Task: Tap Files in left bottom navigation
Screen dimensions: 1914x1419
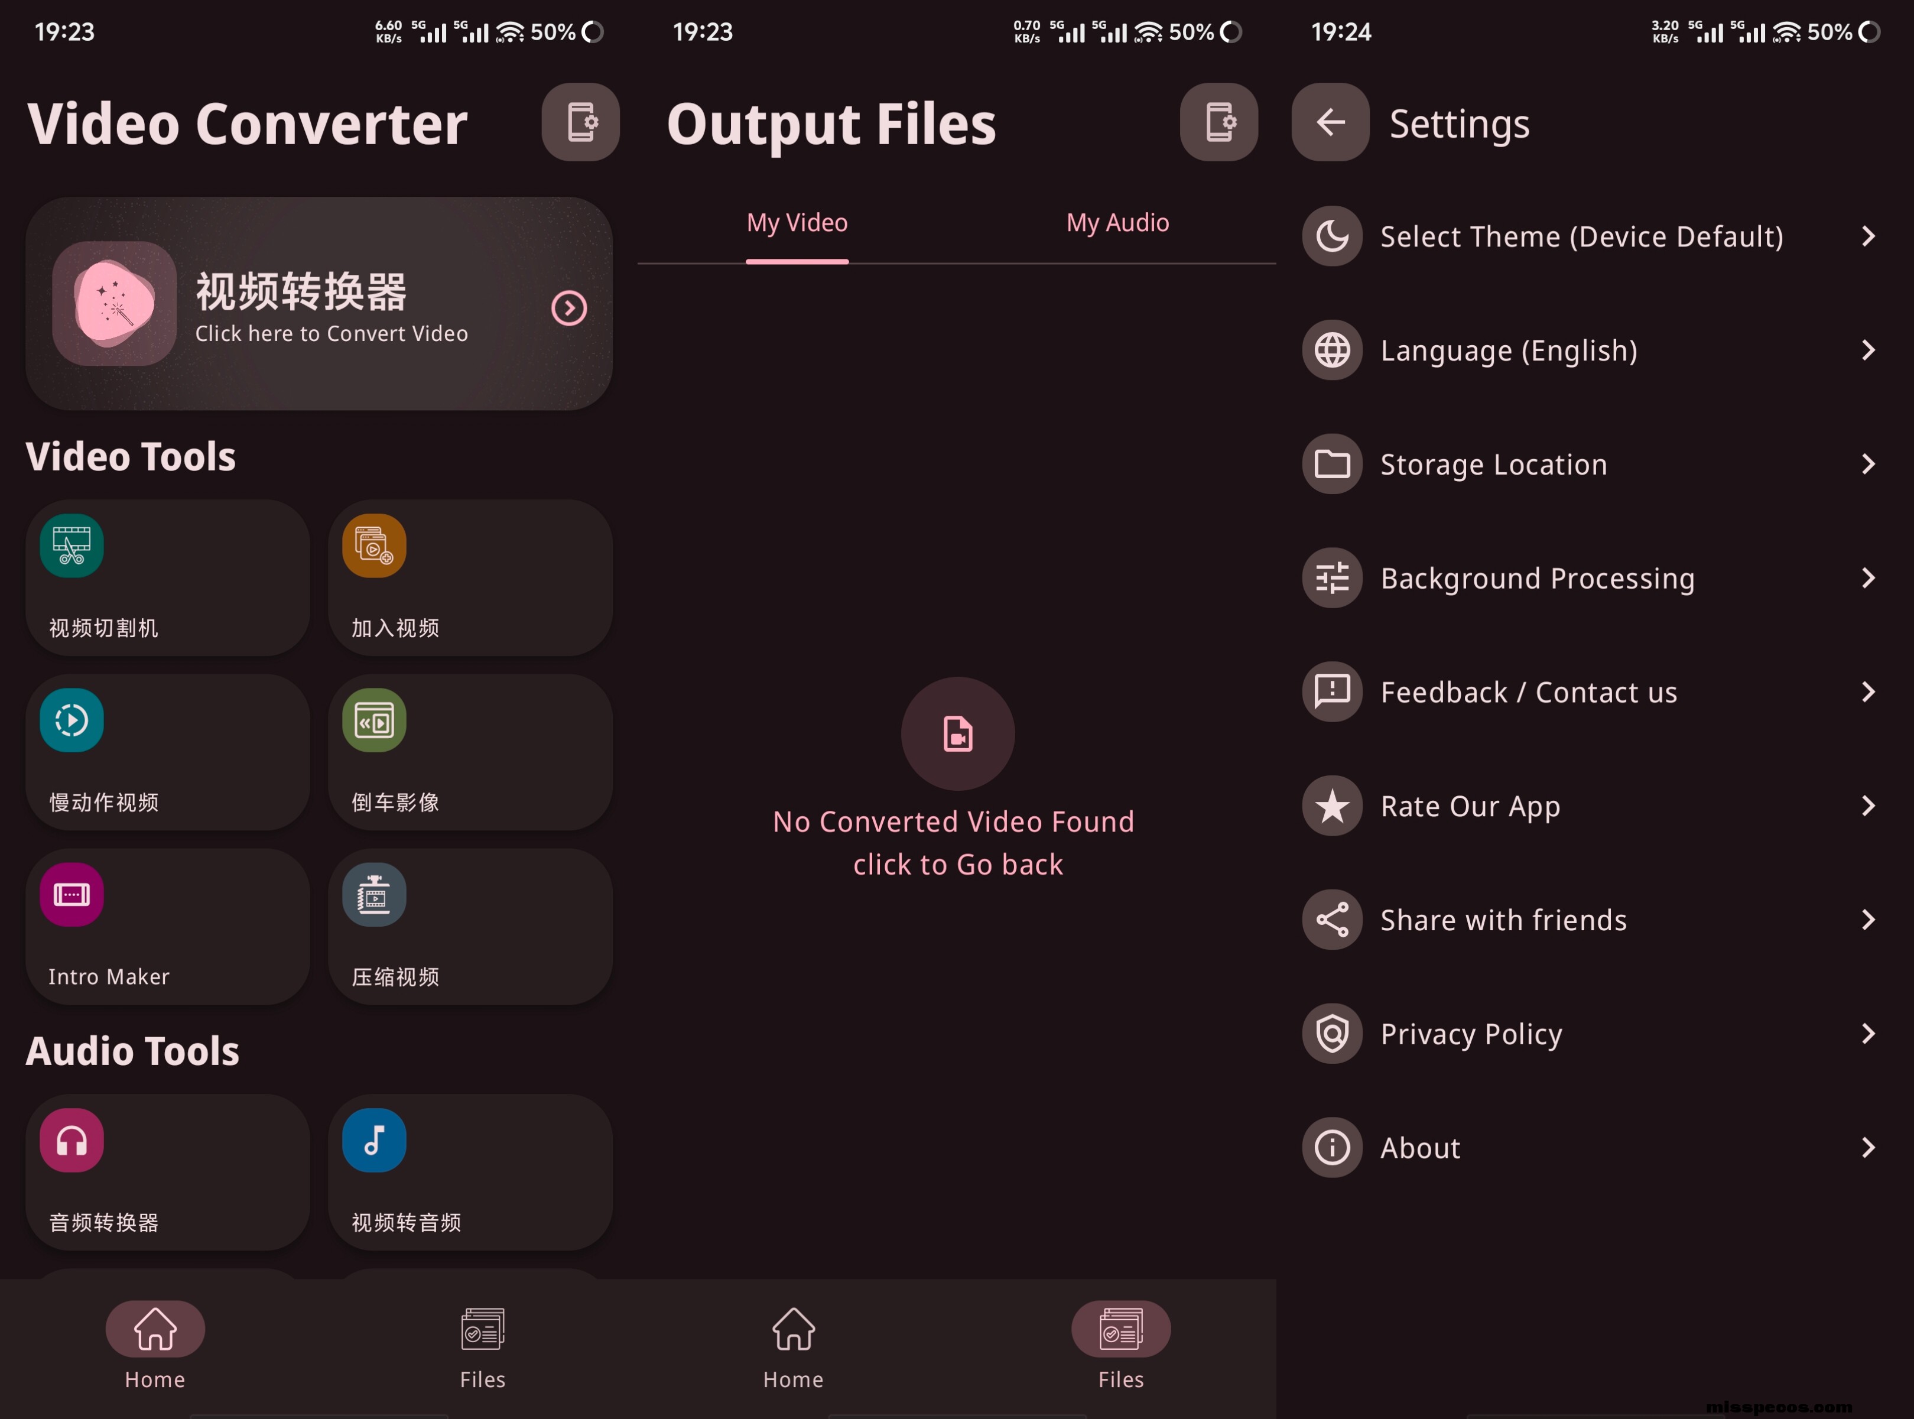Action: 483,1346
